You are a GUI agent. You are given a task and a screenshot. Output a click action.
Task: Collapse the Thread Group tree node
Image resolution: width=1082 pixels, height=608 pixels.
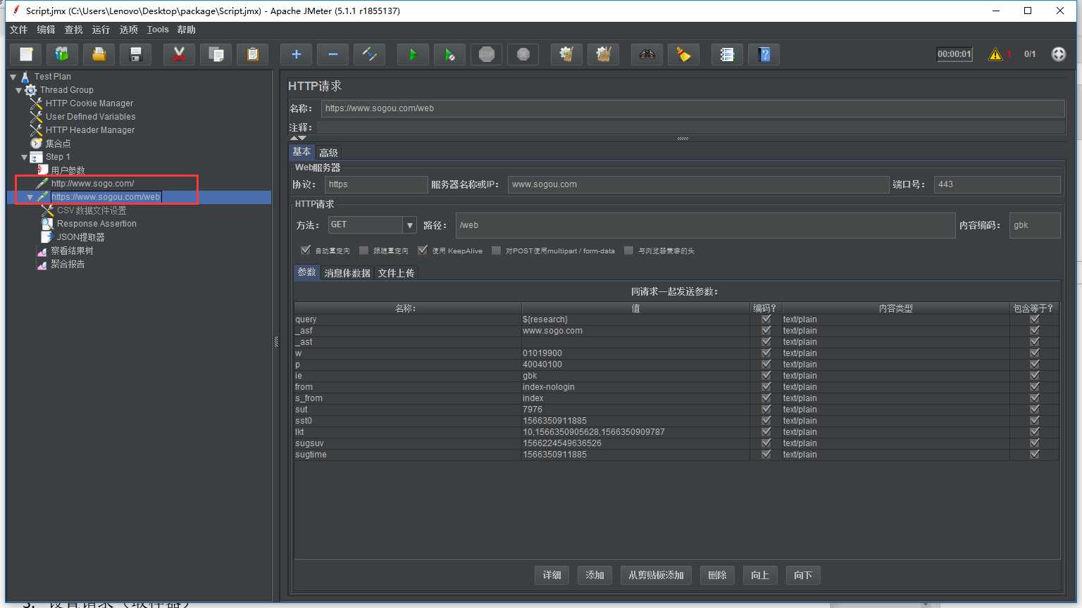click(19, 90)
